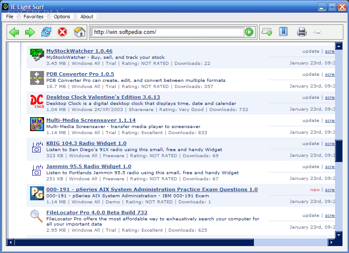Open the File menu

coord(10,17)
